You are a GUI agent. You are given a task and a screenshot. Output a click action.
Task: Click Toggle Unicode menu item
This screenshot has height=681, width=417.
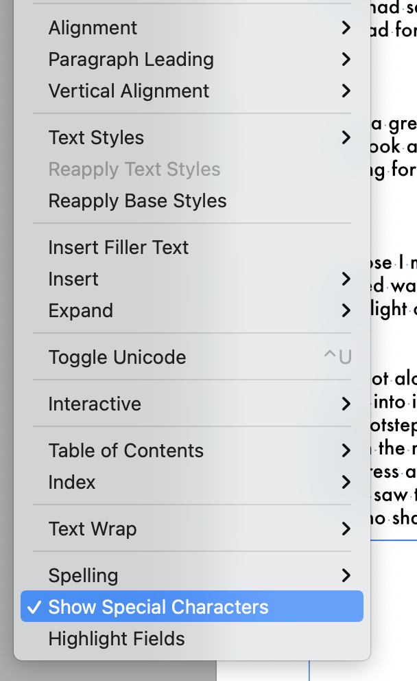pyautogui.click(x=117, y=358)
